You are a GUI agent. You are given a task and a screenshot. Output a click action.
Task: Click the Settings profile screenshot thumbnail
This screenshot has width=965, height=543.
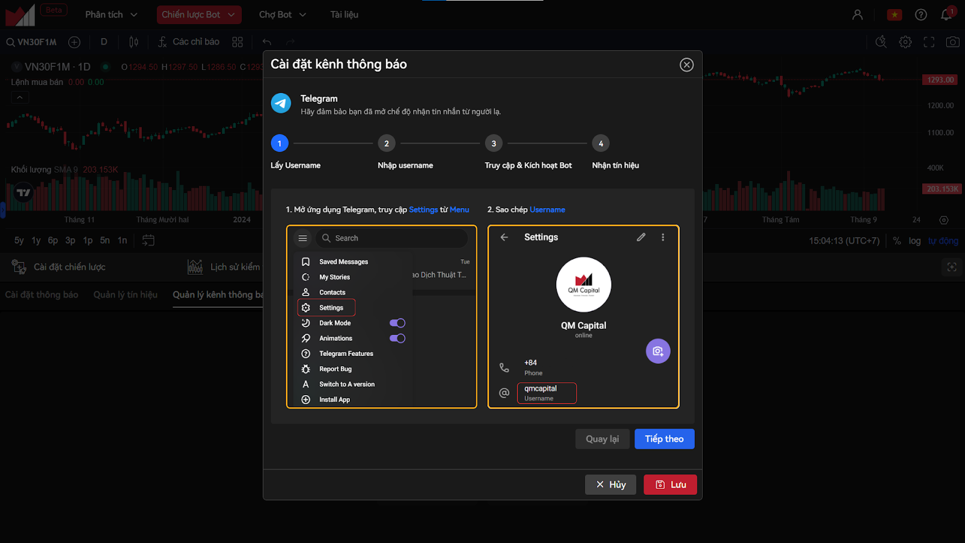(583, 317)
